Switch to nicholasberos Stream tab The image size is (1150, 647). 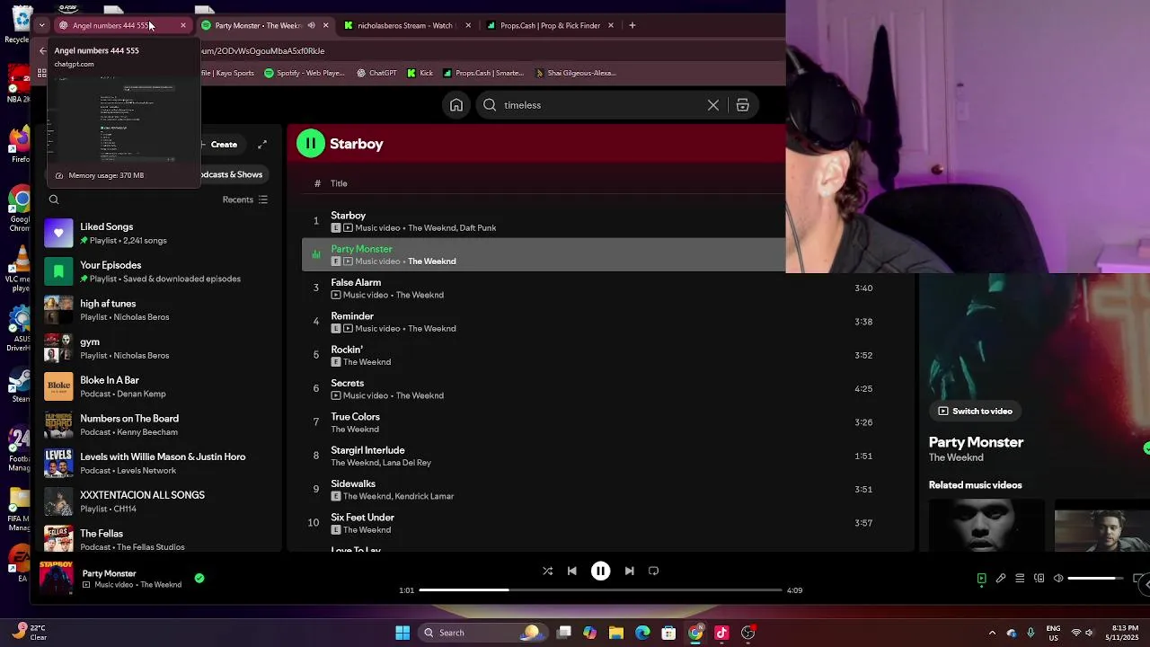pos(405,25)
